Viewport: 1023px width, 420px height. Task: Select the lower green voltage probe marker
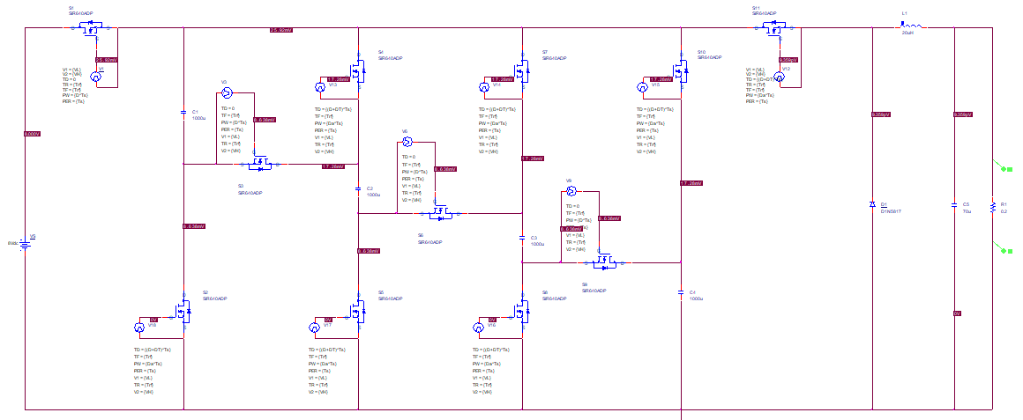(1003, 247)
